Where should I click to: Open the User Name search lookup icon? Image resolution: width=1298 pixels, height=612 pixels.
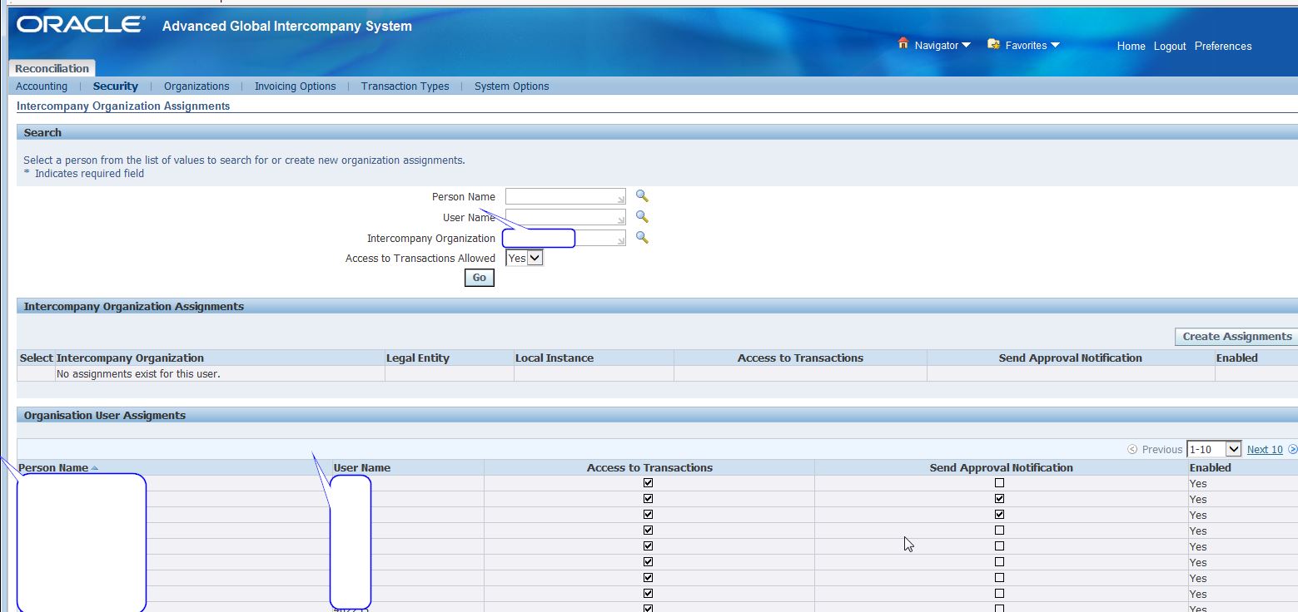click(641, 216)
